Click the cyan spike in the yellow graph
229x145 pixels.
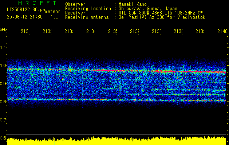pos(55,143)
